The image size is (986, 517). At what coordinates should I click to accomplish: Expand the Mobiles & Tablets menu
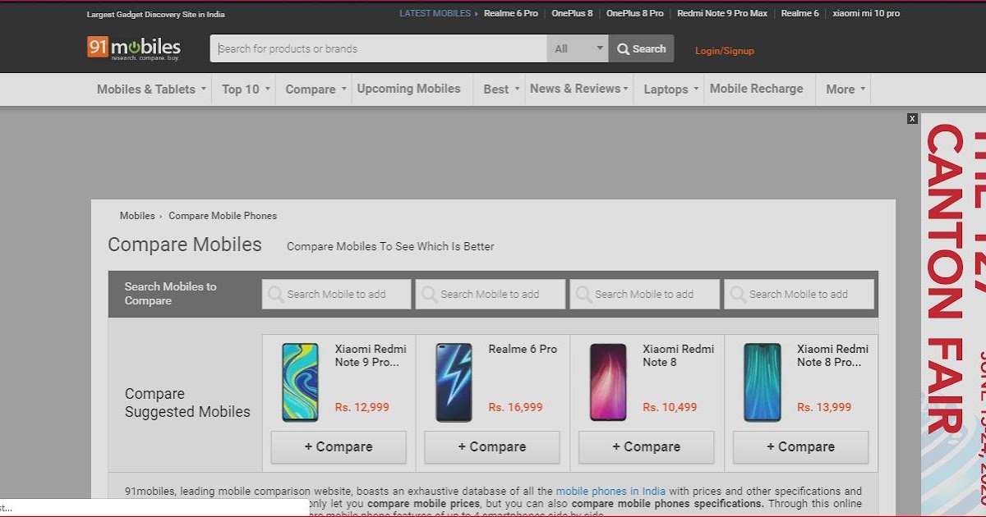151,89
